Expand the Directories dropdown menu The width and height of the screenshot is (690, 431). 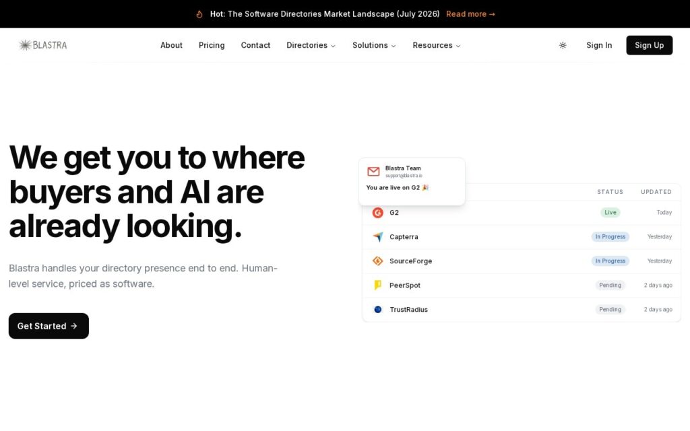311,45
